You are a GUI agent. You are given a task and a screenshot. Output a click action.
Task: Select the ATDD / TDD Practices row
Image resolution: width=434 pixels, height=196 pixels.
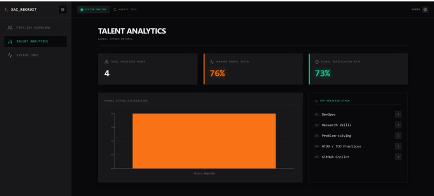tap(358, 146)
